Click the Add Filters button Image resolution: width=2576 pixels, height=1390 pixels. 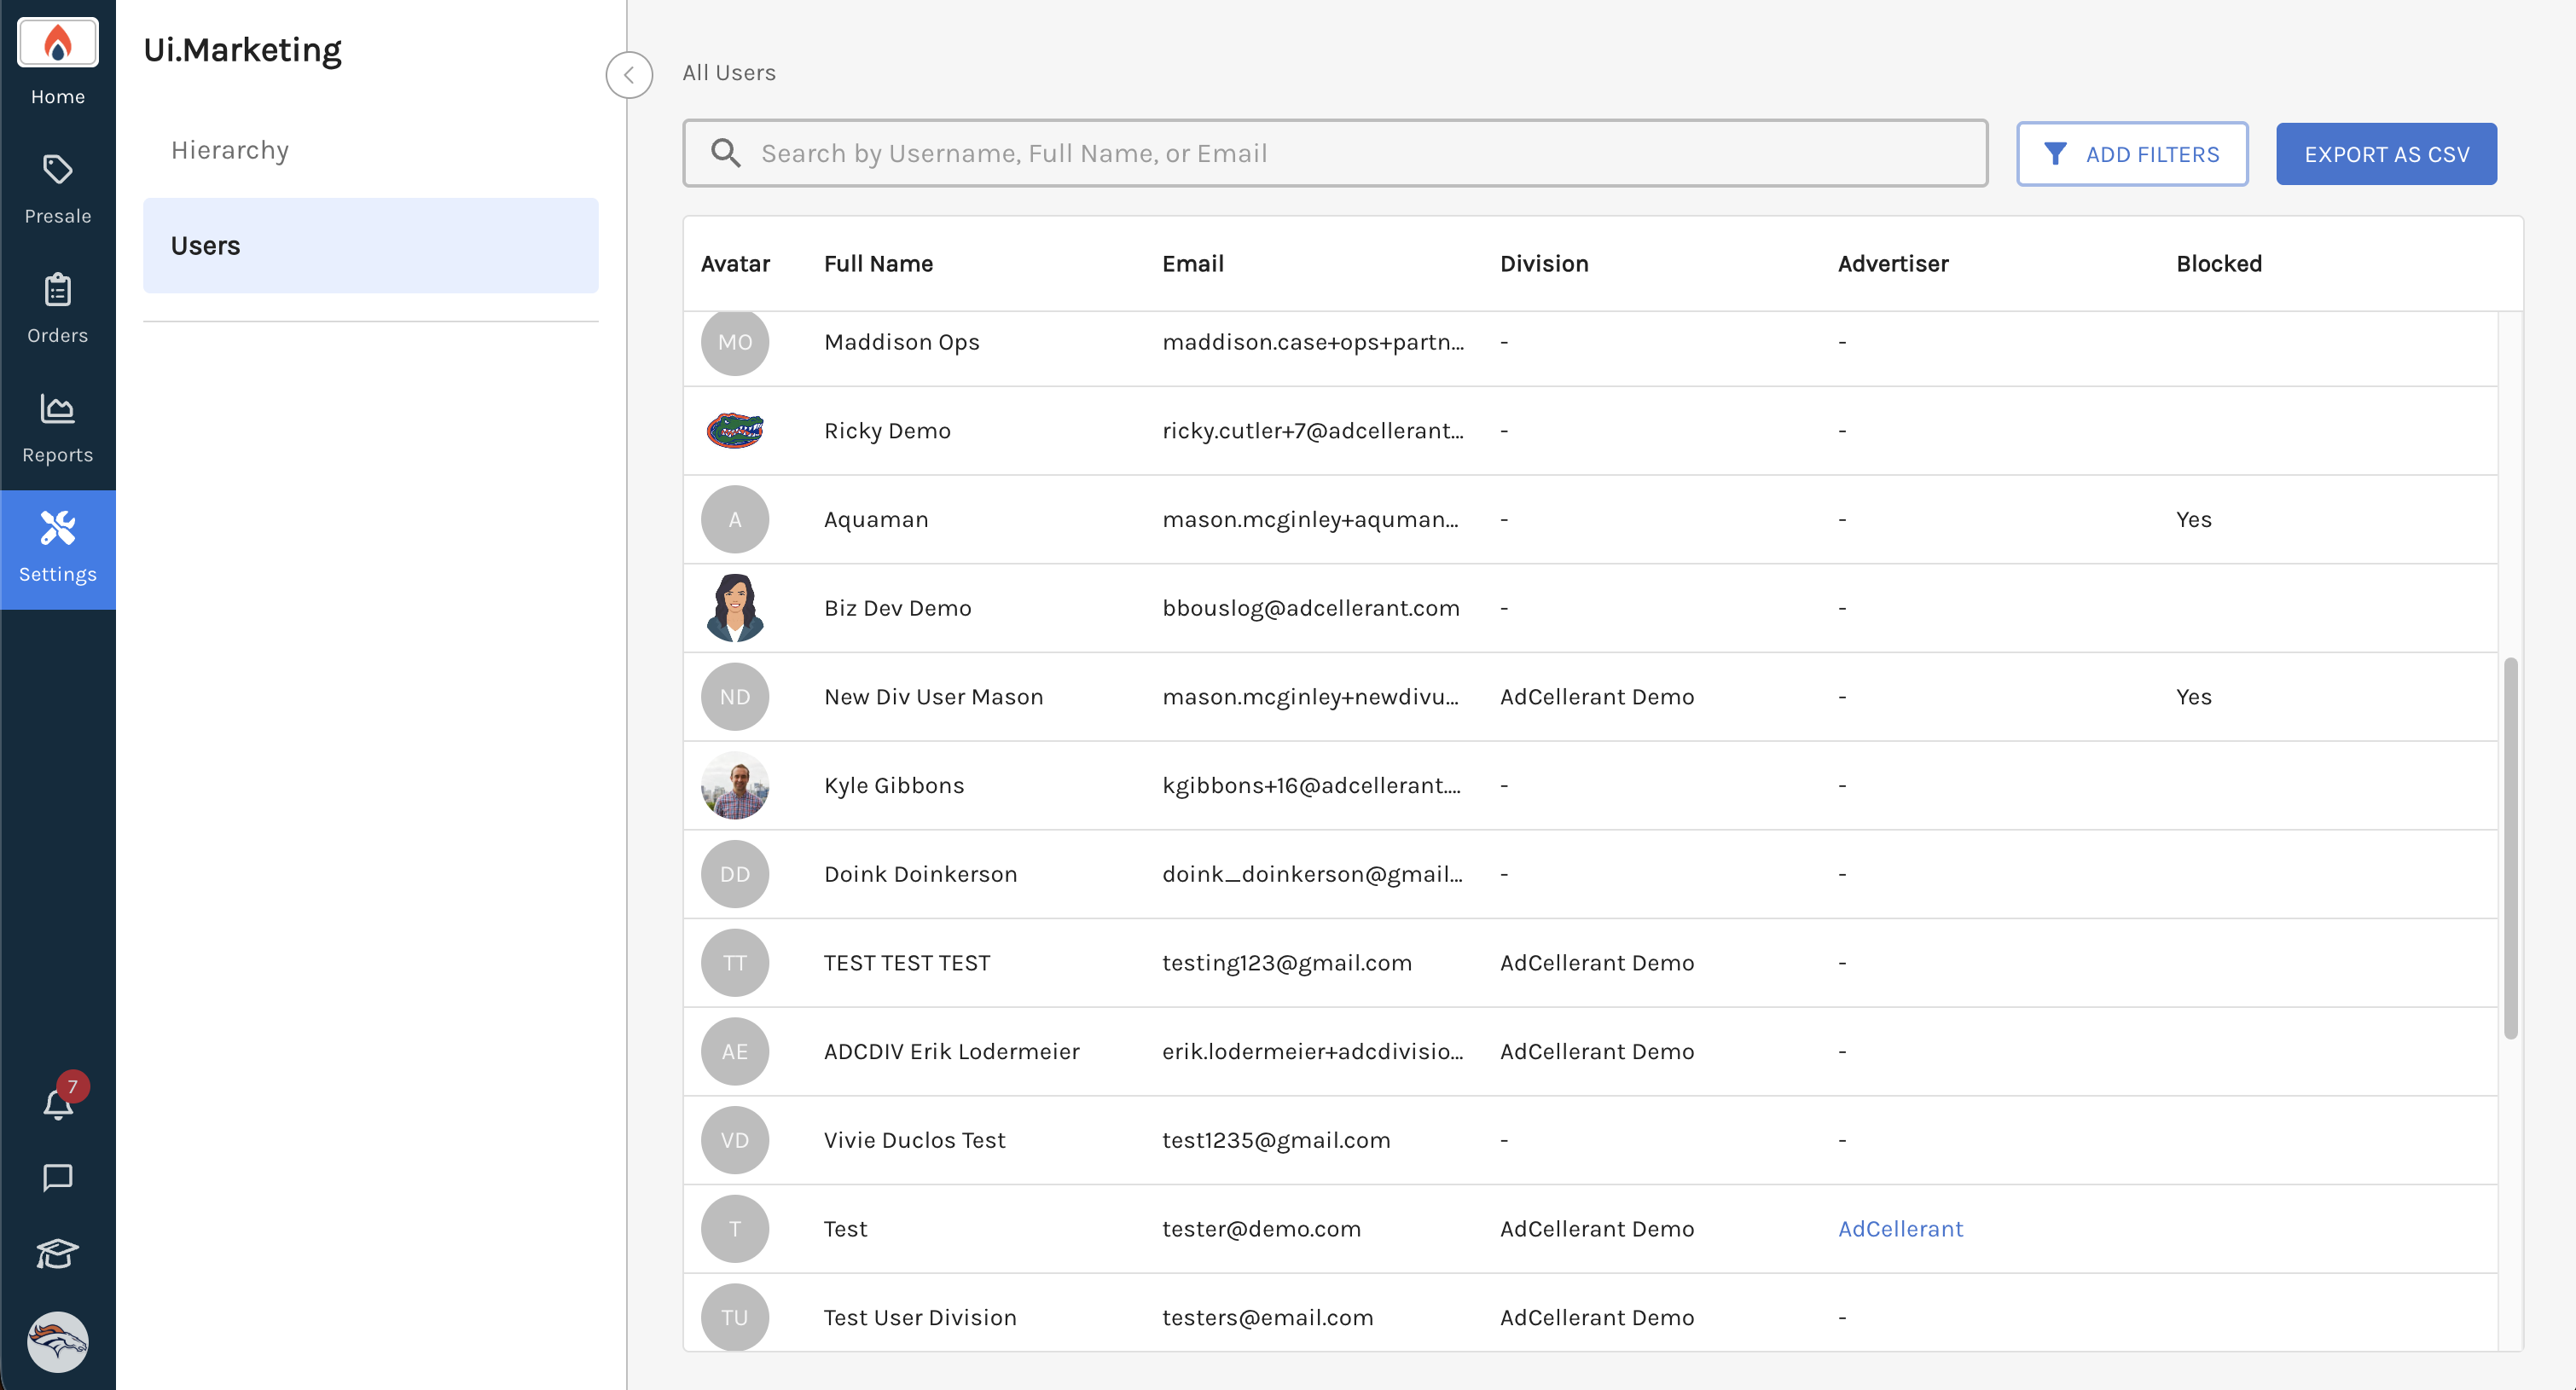2131,154
